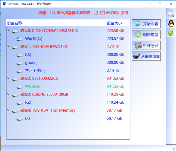The image size is (176, 151).
Task: Select the gho(E:) partition
Action: coord(31,63)
